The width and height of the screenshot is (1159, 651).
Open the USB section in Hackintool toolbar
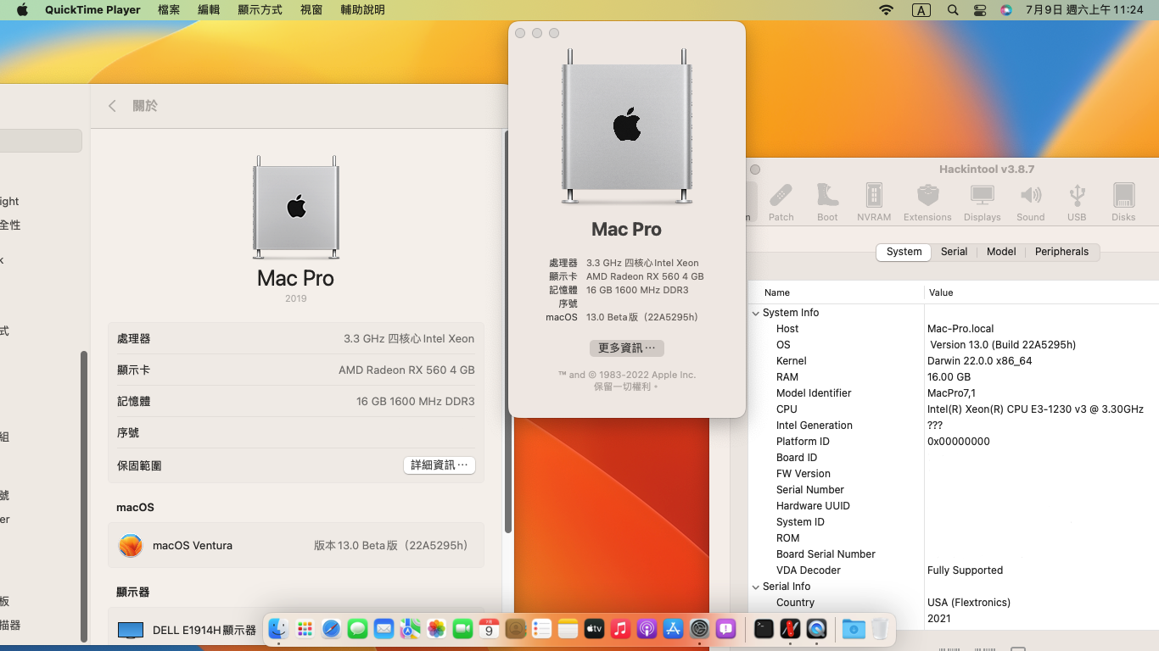click(x=1077, y=202)
